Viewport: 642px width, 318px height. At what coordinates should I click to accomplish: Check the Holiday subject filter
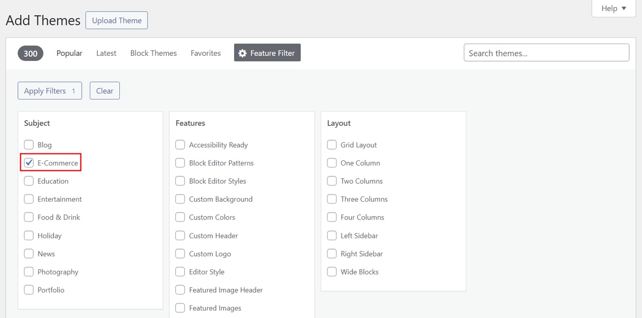[x=29, y=235]
